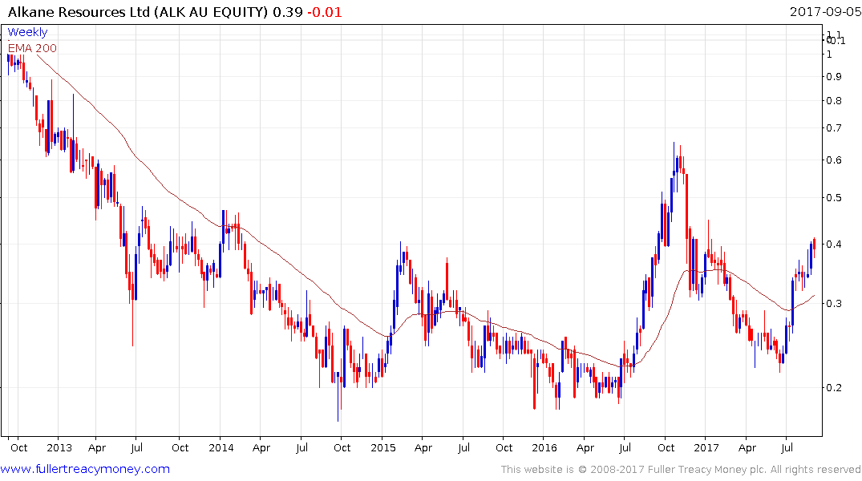Click the 2015 x-axis label

click(x=383, y=447)
